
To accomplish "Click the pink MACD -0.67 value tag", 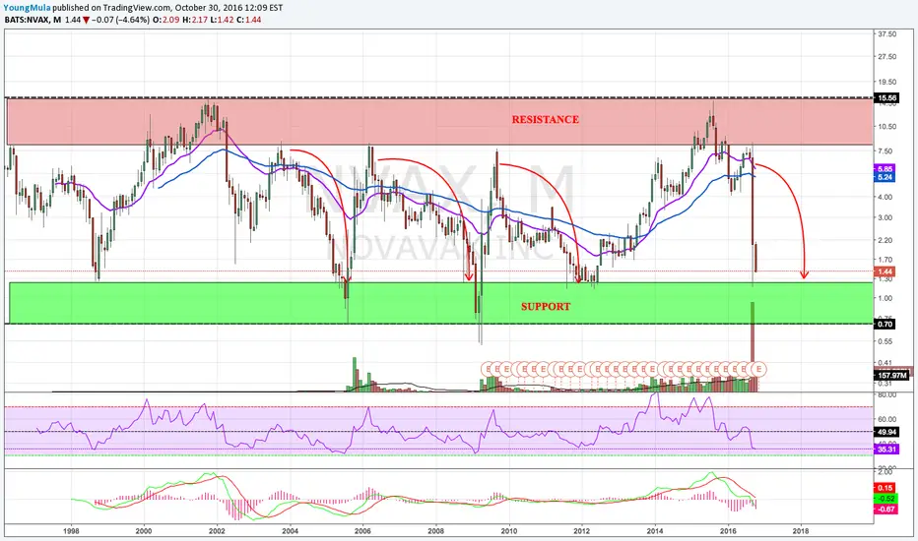I will click(x=885, y=510).
